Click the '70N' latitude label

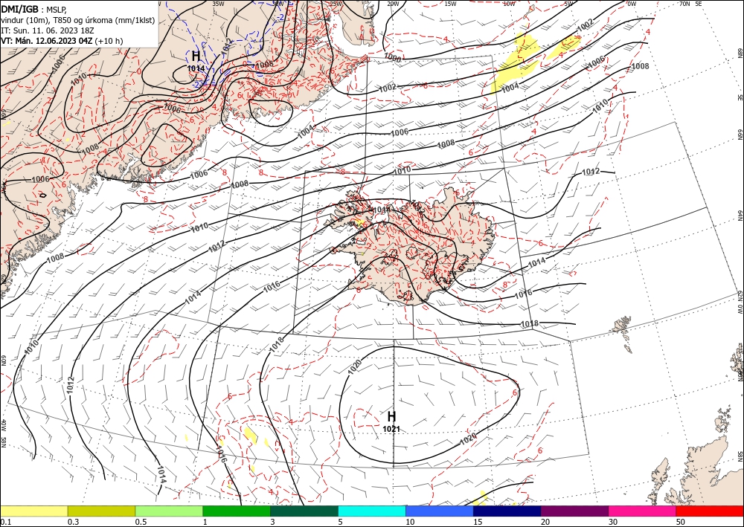pyautogui.click(x=684, y=4)
